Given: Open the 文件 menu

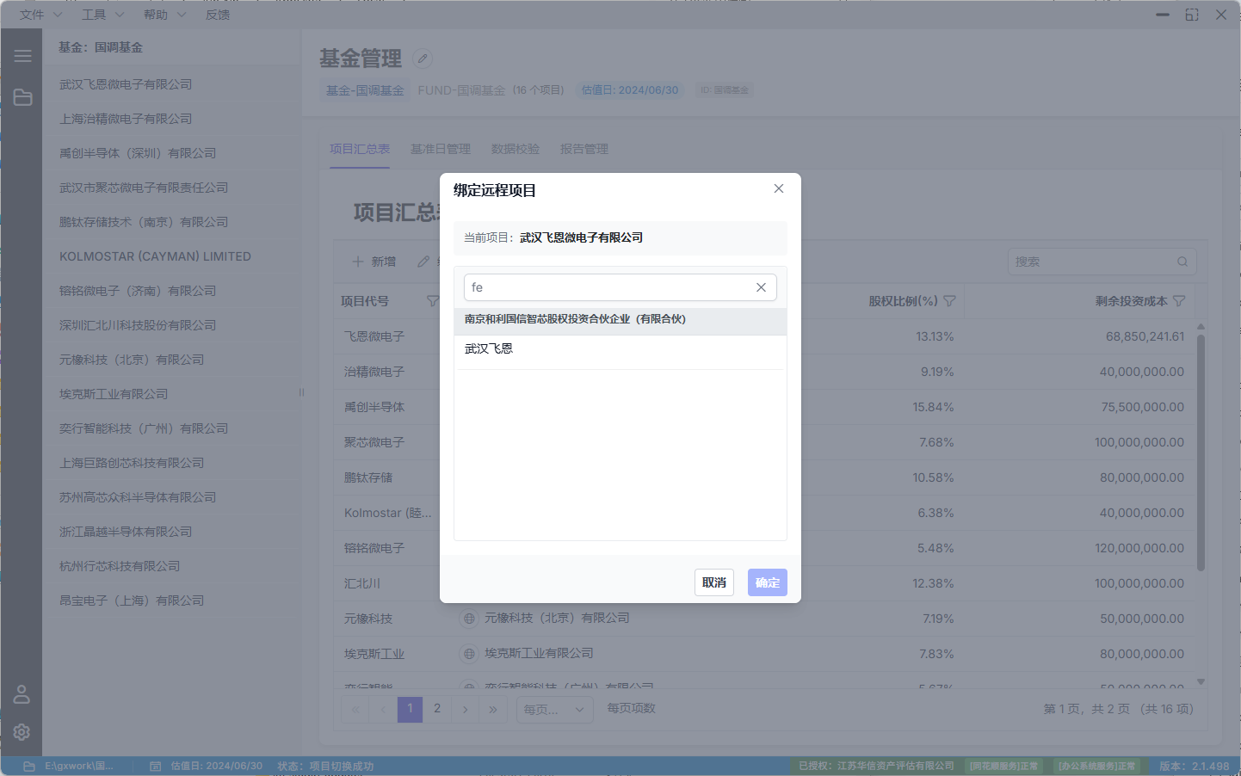Looking at the screenshot, I should (40, 15).
